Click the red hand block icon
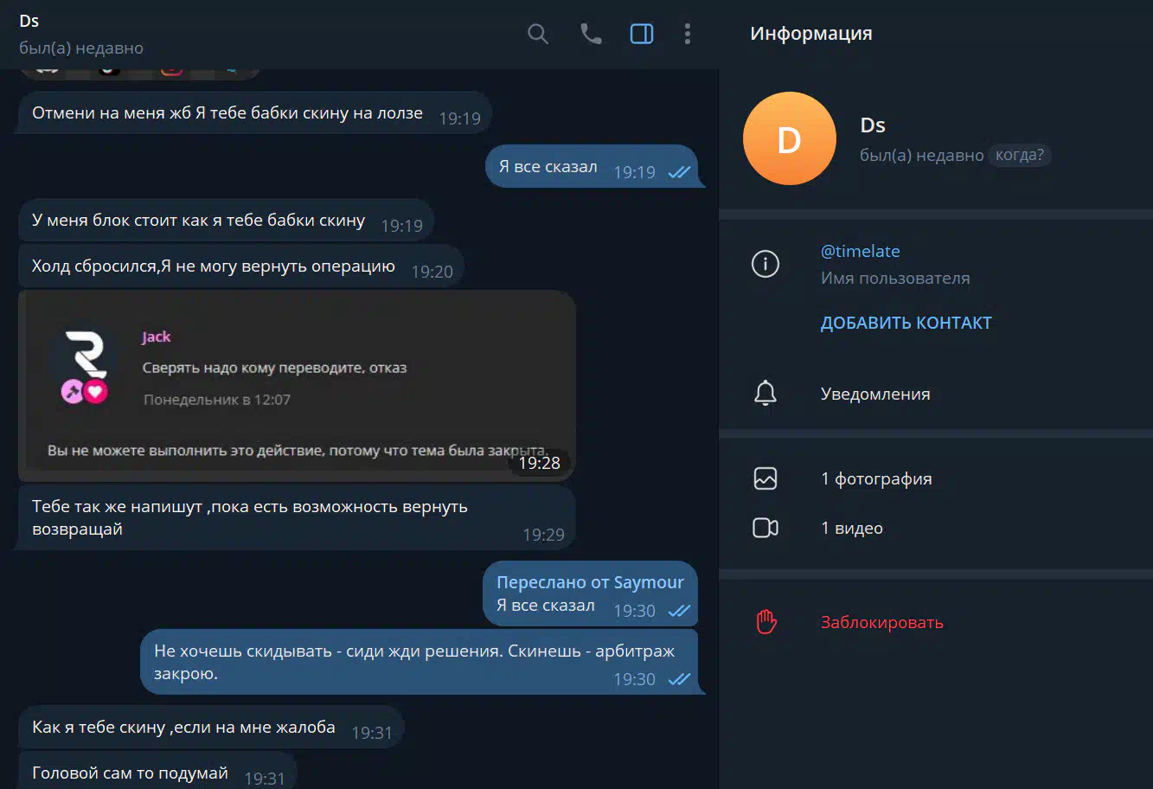This screenshot has height=789, width=1153. 766,622
